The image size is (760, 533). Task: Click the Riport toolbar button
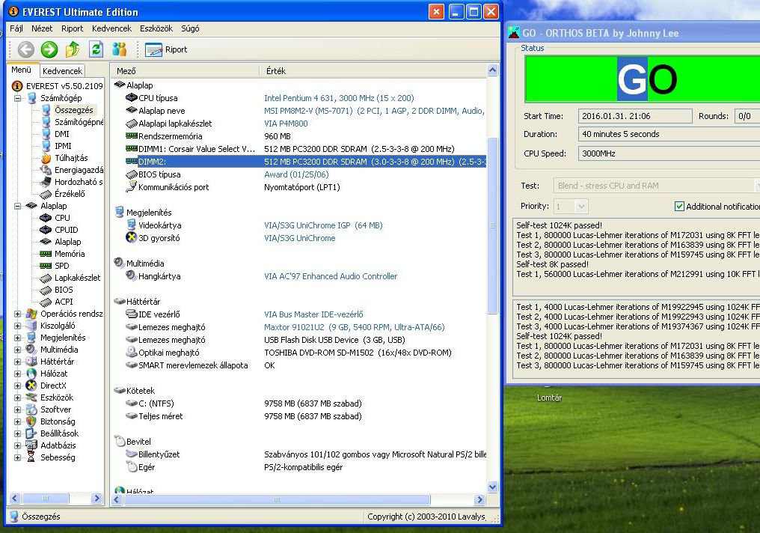point(166,49)
